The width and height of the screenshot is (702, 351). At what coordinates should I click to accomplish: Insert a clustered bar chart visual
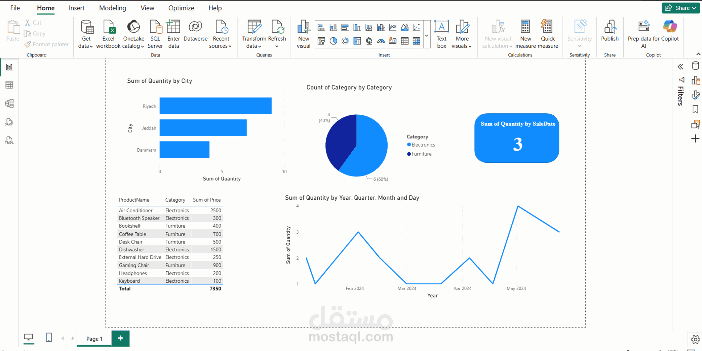[x=345, y=28]
